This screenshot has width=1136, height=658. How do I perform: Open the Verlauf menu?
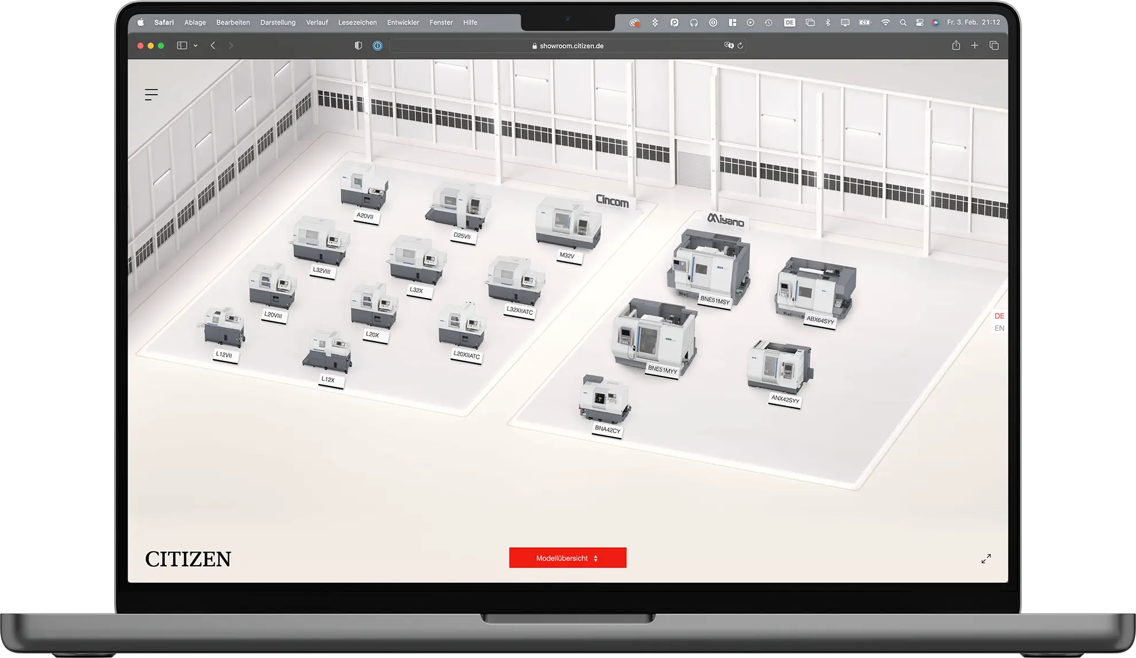(317, 22)
